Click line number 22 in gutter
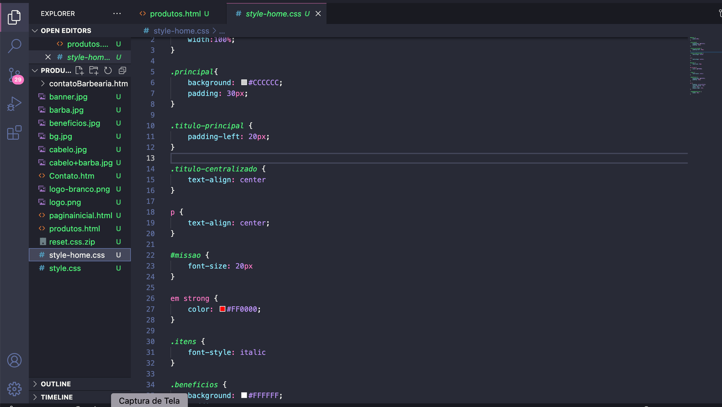The height and width of the screenshot is (407, 722). [x=150, y=255]
